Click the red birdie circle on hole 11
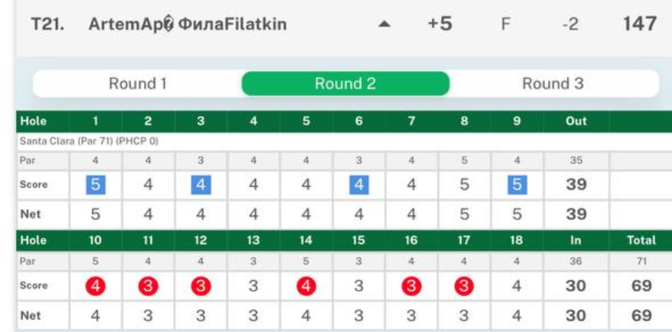This screenshot has height=332, width=672. (148, 286)
